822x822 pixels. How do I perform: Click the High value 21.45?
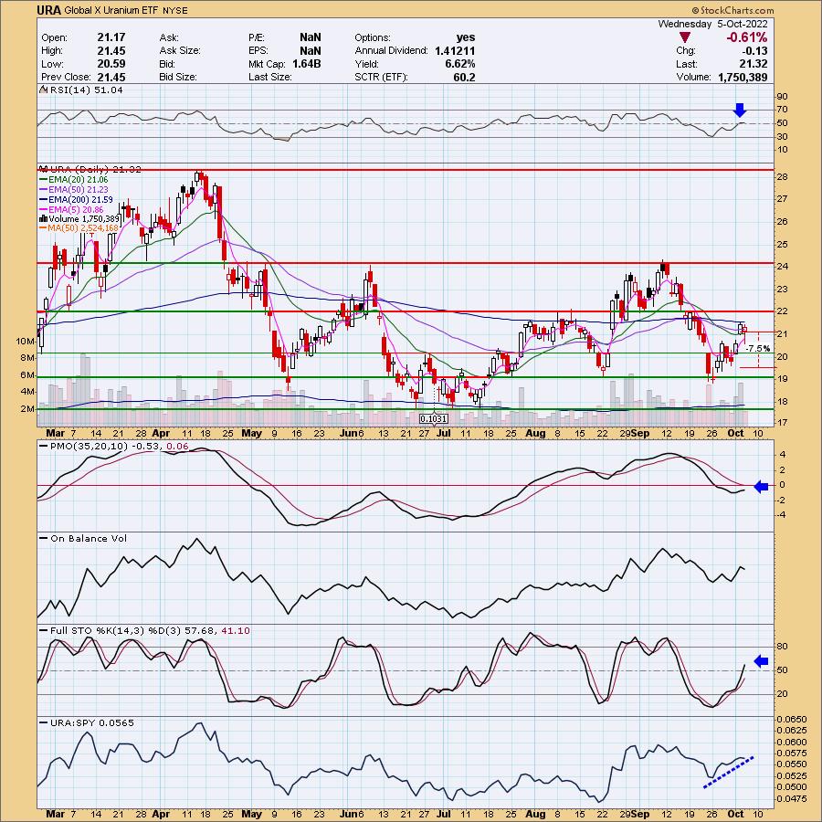click(111, 50)
